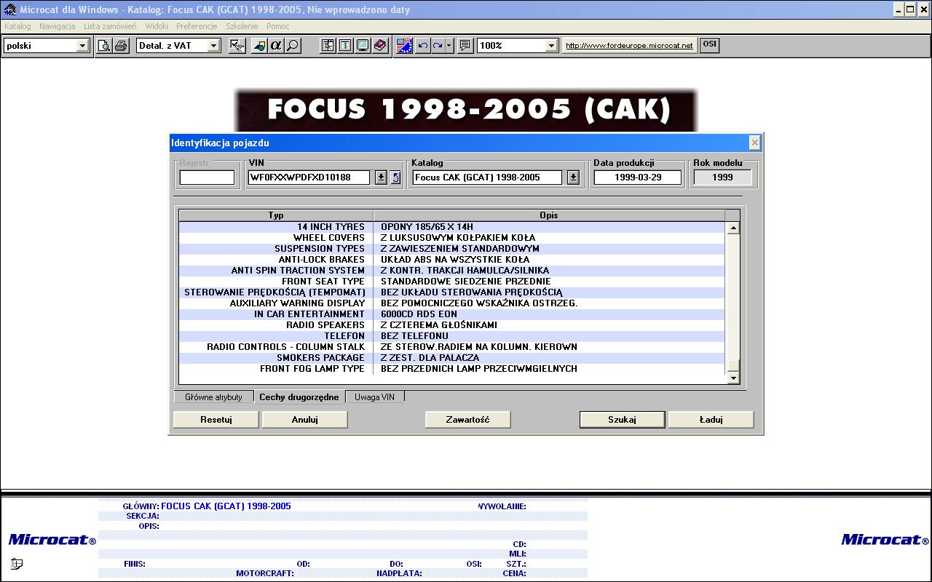Select the Cechy drugorzędne tab
Viewport: 932px width, 582px height.
pos(299,396)
